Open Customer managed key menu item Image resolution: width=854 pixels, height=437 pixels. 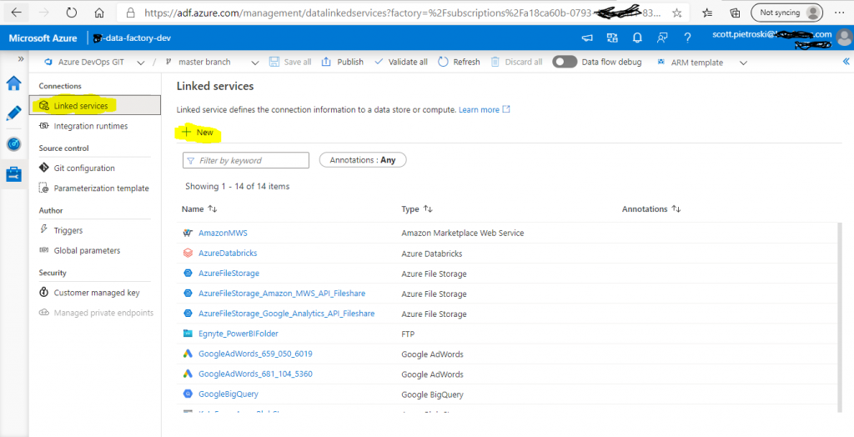coord(95,293)
